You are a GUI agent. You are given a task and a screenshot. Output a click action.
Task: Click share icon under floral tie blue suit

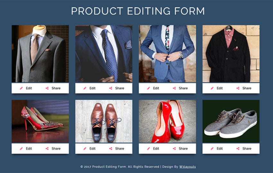[174, 88]
